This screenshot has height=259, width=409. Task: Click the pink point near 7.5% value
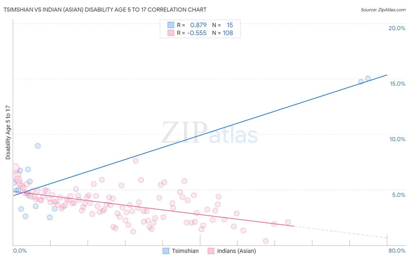coord(136,161)
